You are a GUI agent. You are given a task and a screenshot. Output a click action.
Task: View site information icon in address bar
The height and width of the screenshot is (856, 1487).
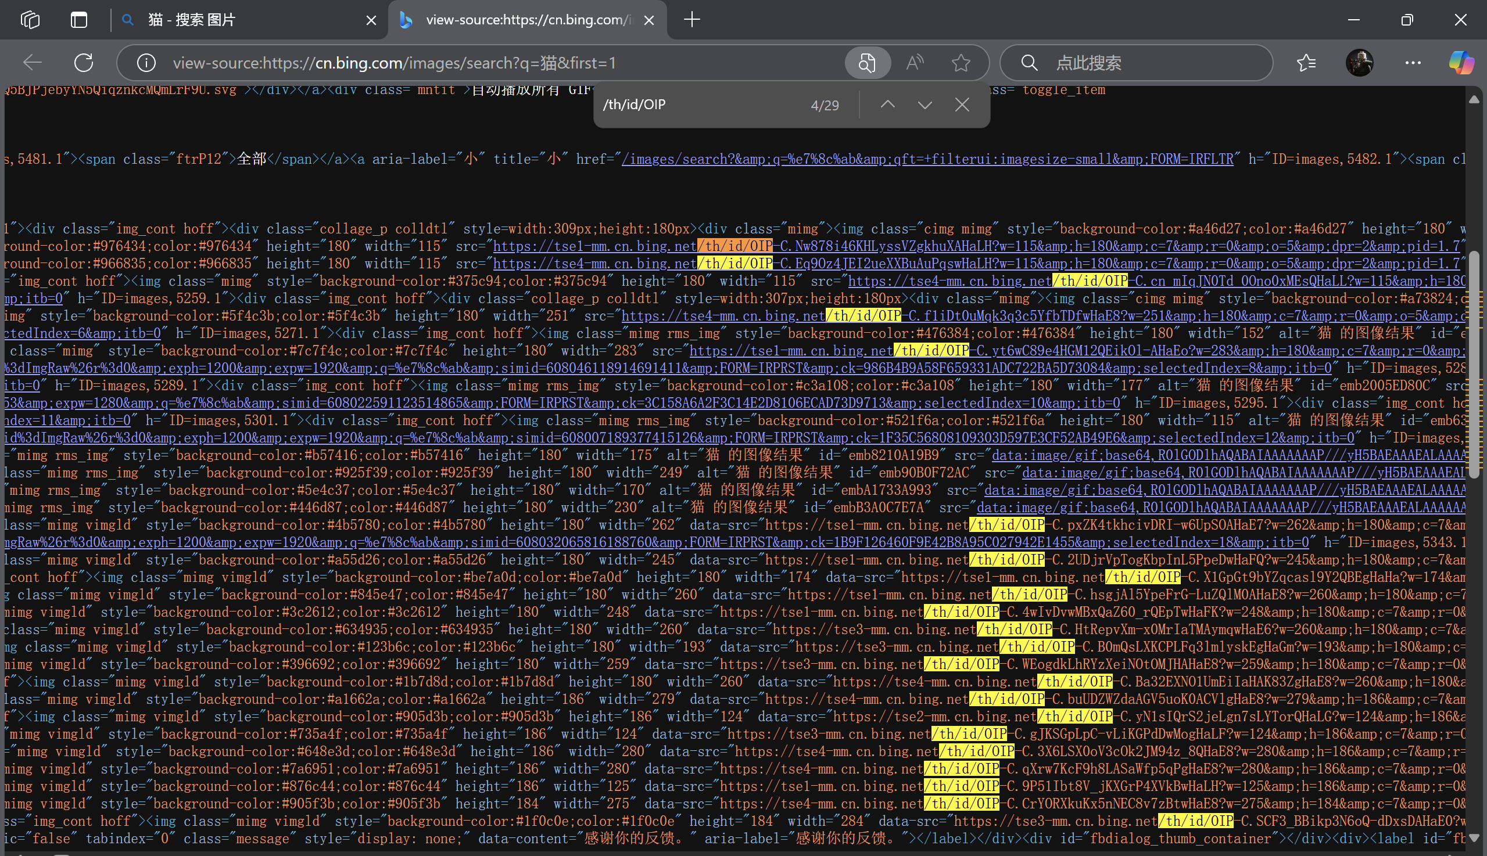[146, 63]
